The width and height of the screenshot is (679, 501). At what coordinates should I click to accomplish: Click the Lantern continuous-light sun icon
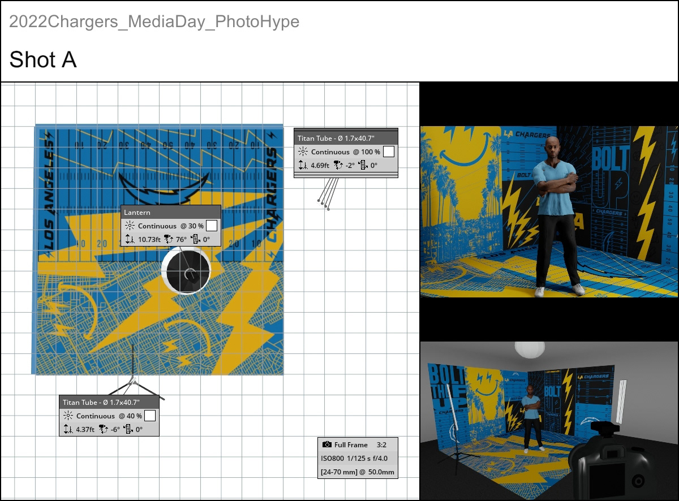point(130,226)
